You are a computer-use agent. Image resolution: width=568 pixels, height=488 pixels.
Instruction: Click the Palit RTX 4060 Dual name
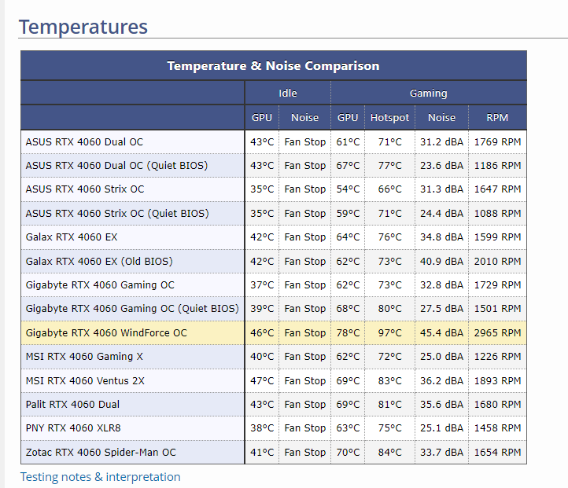click(x=72, y=405)
